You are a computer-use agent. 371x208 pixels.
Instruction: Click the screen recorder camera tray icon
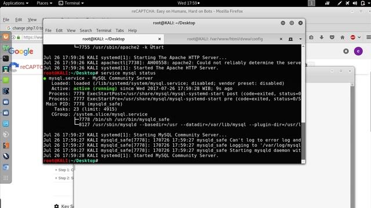pyautogui.click(x=328, y=3)
